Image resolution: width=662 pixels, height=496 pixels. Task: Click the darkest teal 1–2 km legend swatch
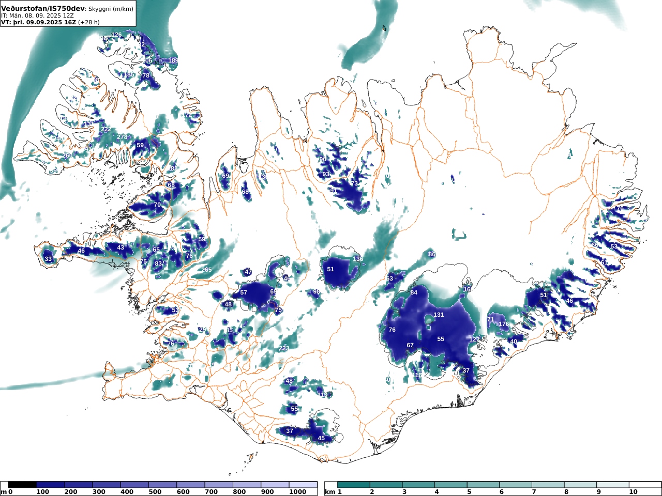(x=354, y=485)
